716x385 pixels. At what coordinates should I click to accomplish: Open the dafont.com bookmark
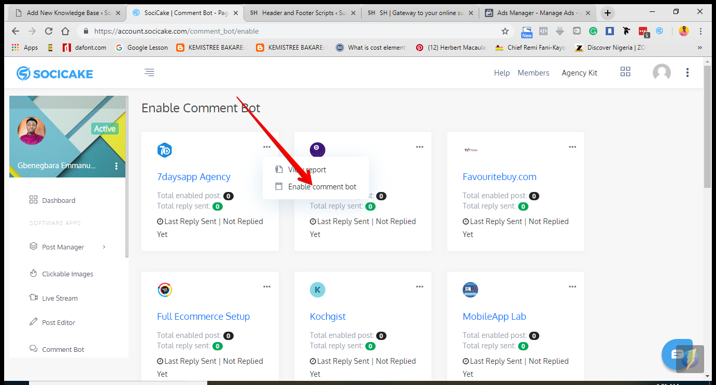point(84,48)
